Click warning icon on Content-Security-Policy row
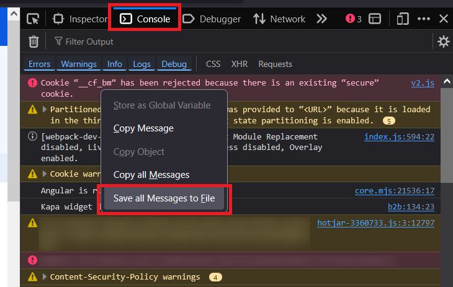The image size is (453, 287). click(32, 276)
